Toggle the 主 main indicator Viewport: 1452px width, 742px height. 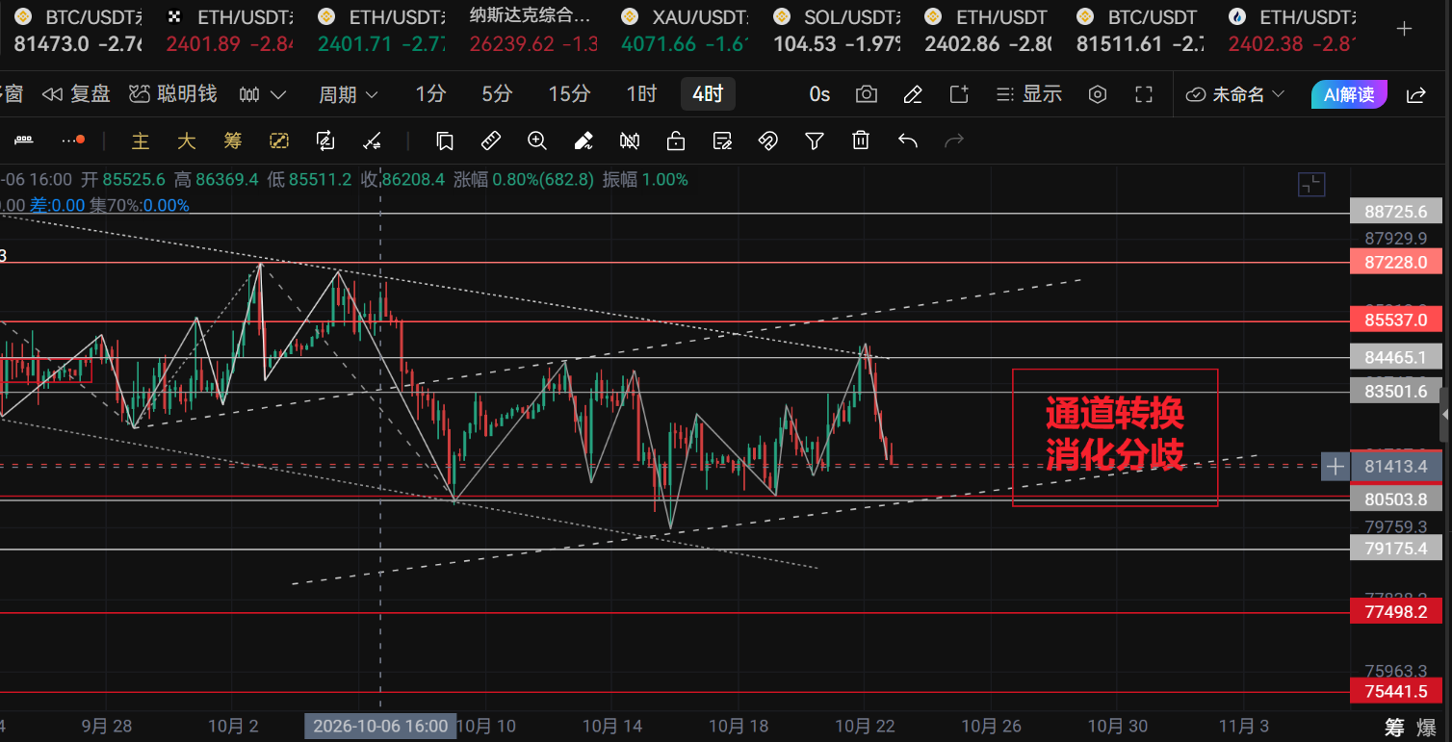coord(141,141)
